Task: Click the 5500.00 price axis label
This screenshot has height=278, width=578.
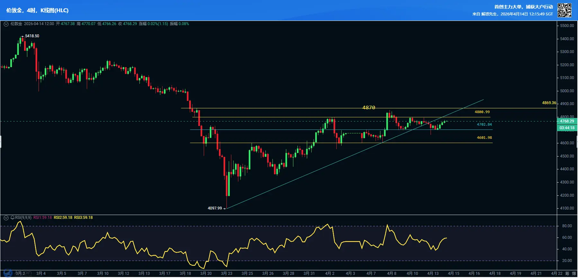Action: [x=567, y=26]
